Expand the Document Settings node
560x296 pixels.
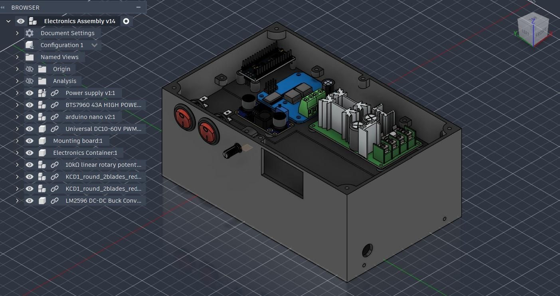point(17,33)
